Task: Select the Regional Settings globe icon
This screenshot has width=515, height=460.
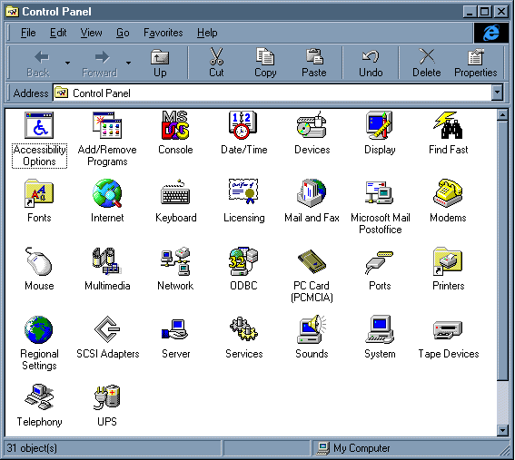Action: (39, 329)
